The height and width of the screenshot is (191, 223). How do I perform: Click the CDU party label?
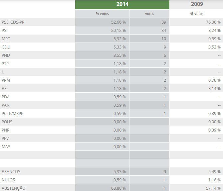[x=6, y=47]
